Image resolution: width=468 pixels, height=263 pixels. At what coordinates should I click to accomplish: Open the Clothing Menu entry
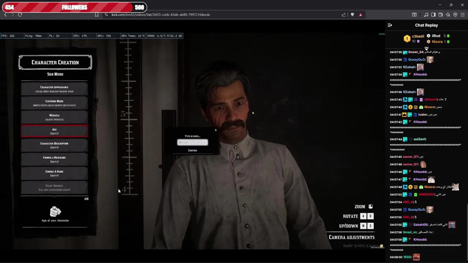tap(54, 103)
